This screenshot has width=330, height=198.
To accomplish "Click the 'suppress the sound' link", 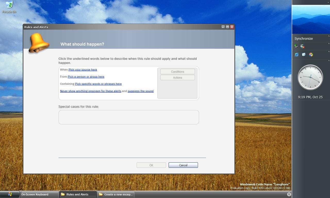I will (x=141, y=91).
